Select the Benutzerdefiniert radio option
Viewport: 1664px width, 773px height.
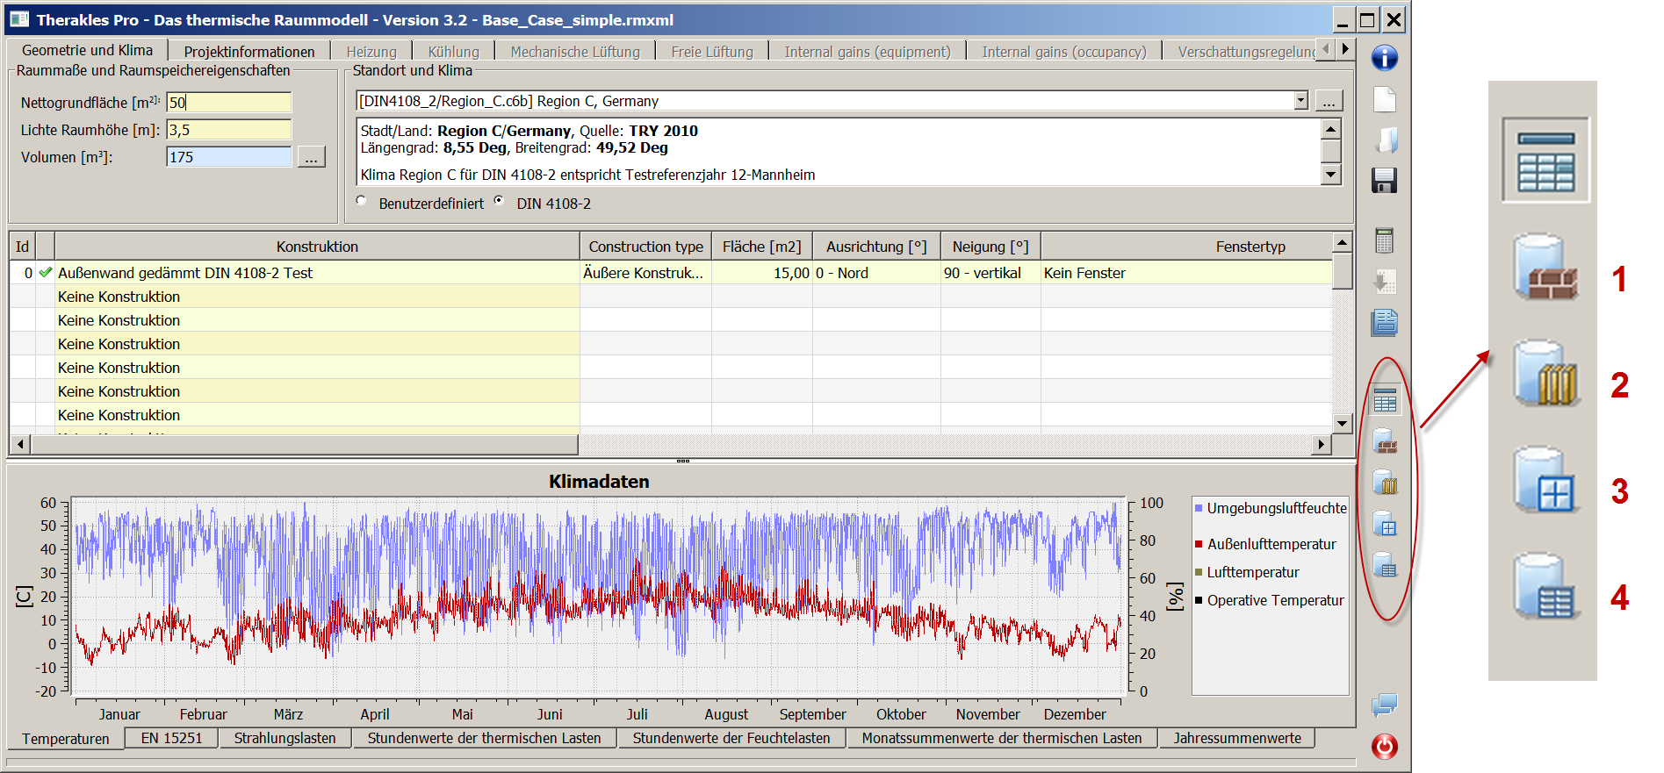(x=362, y=201)
